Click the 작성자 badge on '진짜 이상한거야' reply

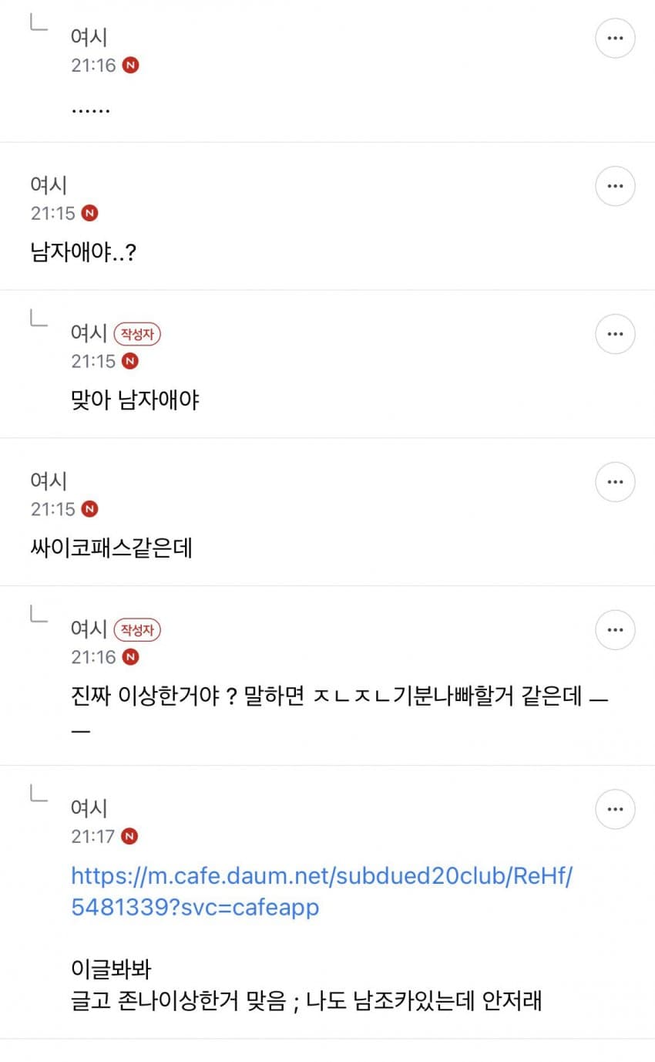pos(137,630)
